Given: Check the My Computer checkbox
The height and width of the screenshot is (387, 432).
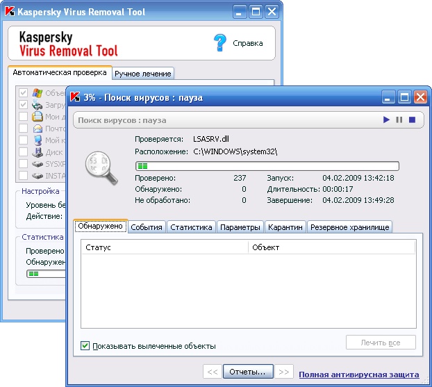Looking at the screenshot, I should click(23, 140).
